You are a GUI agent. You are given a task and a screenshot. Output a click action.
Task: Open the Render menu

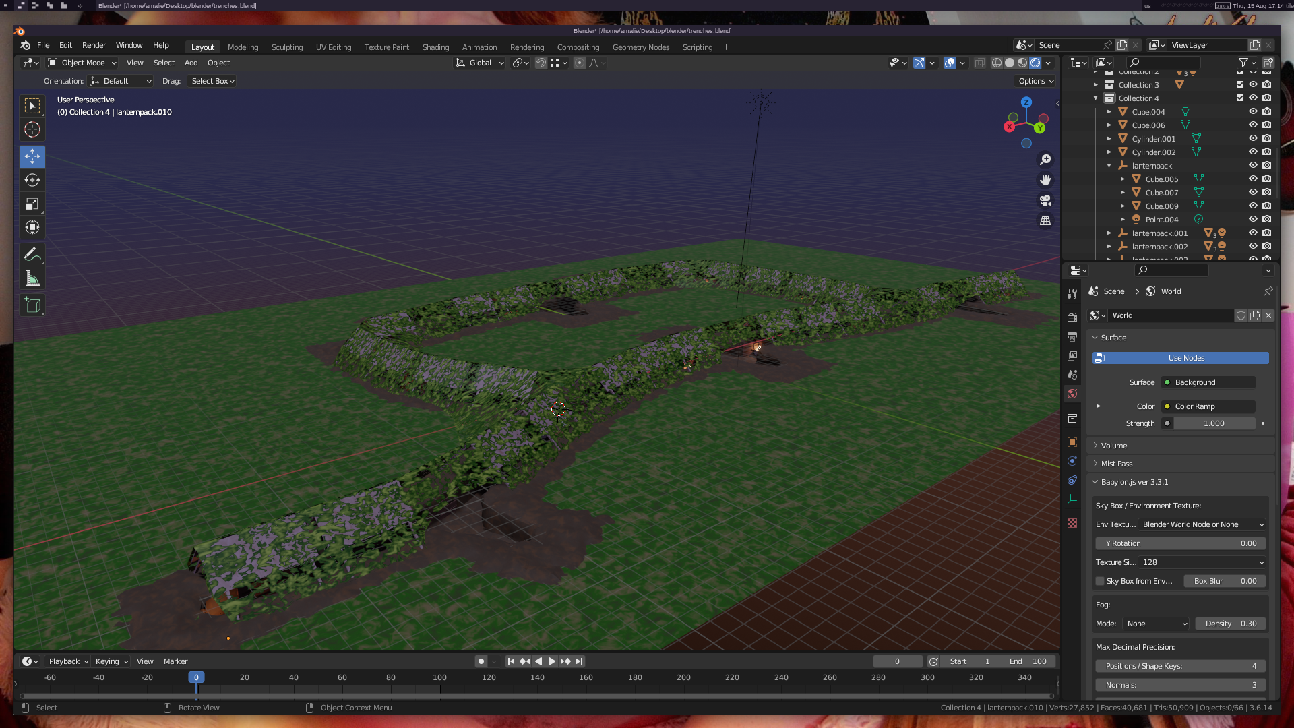click(x=94, y=45)
